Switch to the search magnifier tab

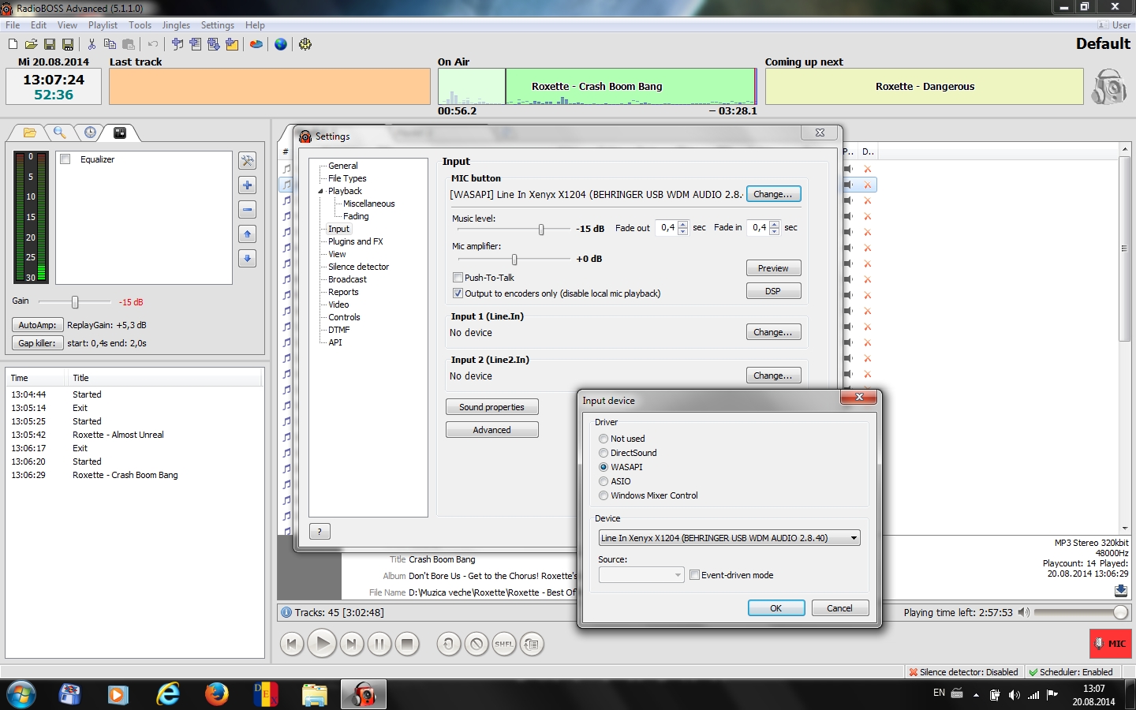click(x=60, y=133)
